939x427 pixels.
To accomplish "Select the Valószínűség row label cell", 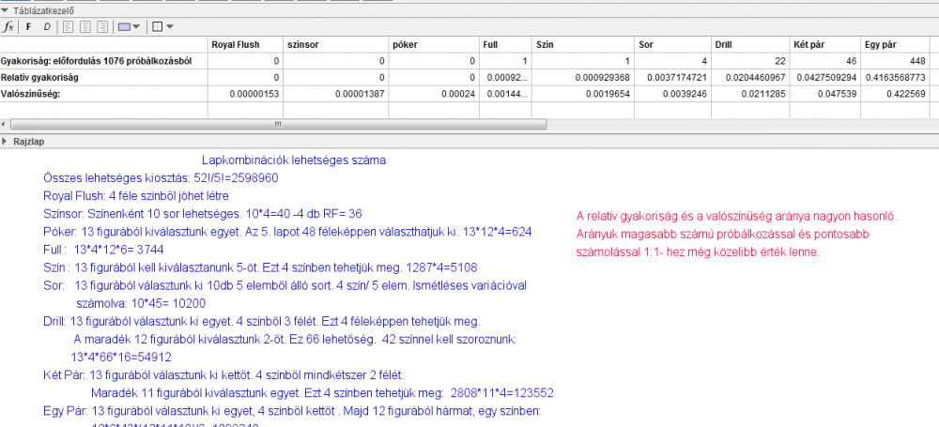I will tap(103, 93).
